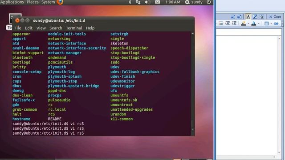
Task: Open Firefox from the top panel
Action: click(60, 2)
